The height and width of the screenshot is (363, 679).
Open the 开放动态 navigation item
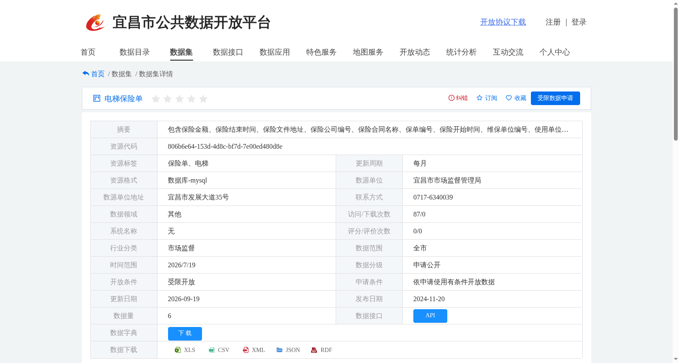tap(415, 52)
